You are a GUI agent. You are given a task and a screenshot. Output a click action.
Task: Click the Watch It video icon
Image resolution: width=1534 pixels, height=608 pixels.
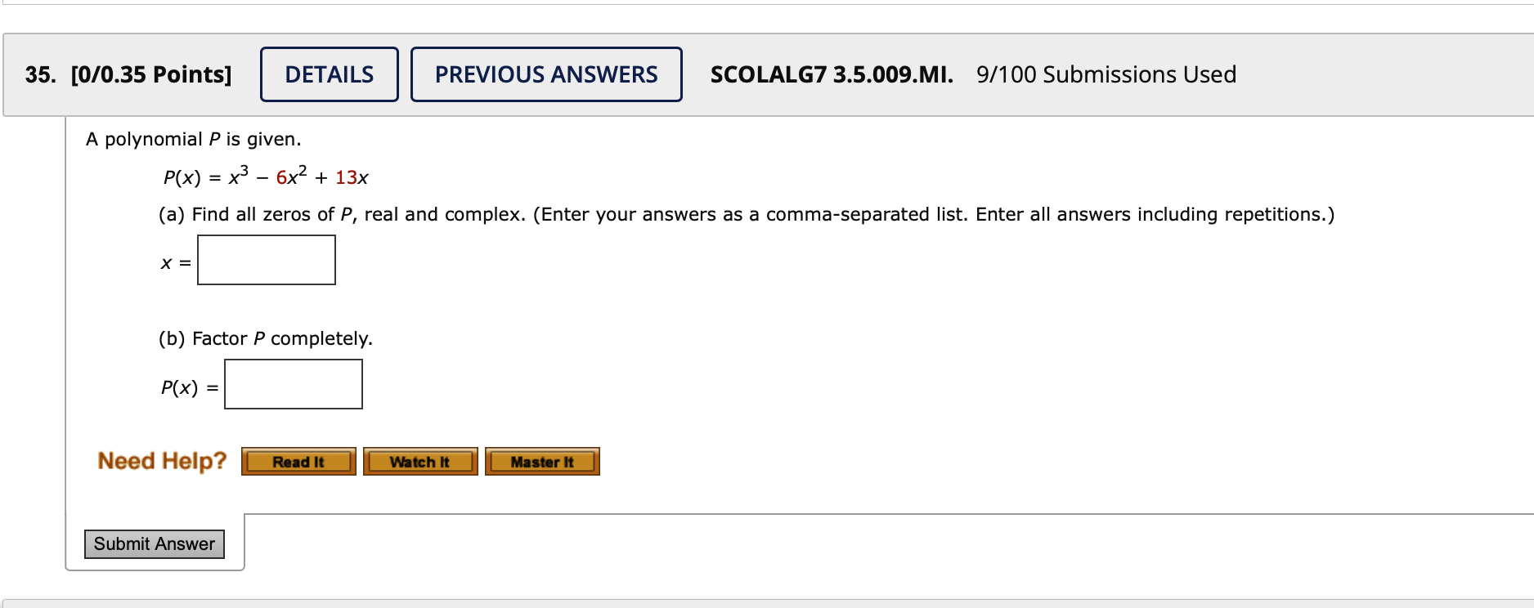click(419, 461)
